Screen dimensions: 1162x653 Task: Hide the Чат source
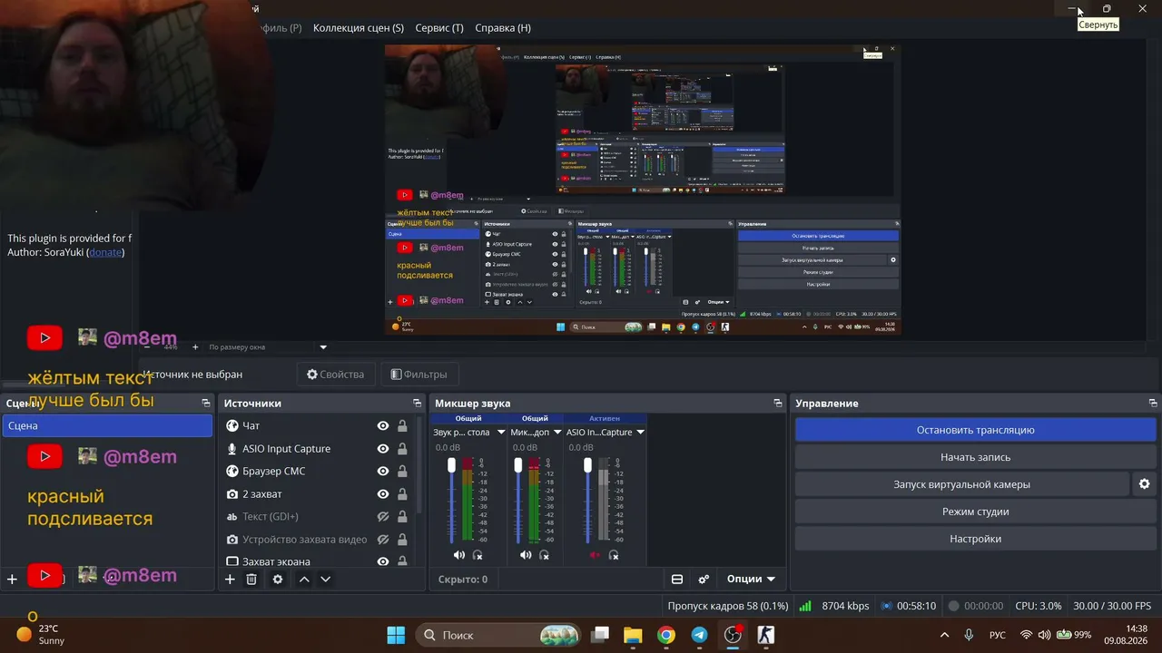(x=383, y=426)
